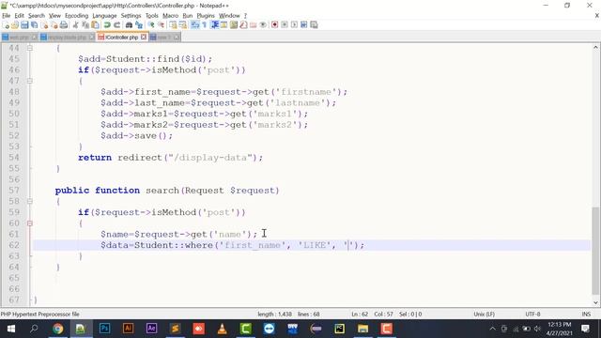Click the Replace toolbar icon
Screen dimensions: 601x338
click(139, 25)
